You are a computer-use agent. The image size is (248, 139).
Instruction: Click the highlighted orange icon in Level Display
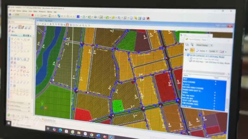pos(192,50)
